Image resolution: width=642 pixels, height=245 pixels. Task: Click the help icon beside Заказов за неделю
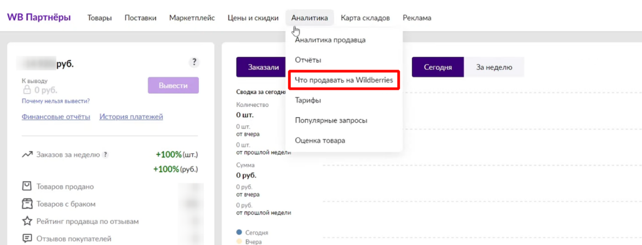pos(105,155)
